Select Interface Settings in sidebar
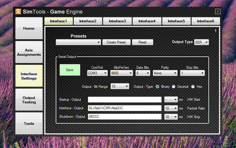Viewport: 236px width, 148px height. pyautogui.click(x=29, y=76)
